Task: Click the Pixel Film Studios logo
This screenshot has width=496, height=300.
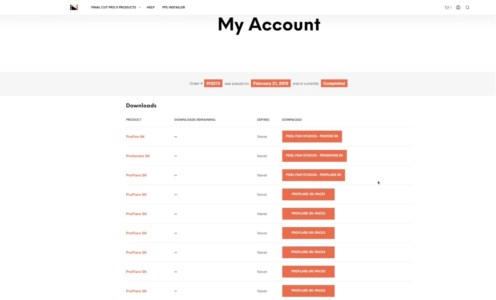Action: coord(74,7)
